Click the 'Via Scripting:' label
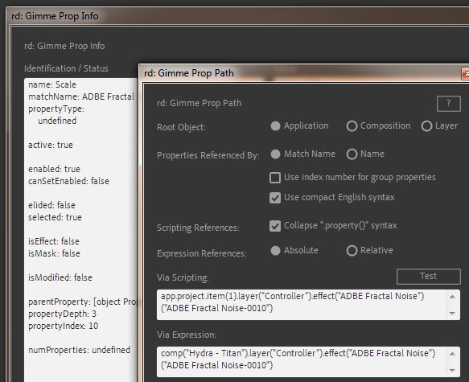469x382 pixels. click(183, 277)
